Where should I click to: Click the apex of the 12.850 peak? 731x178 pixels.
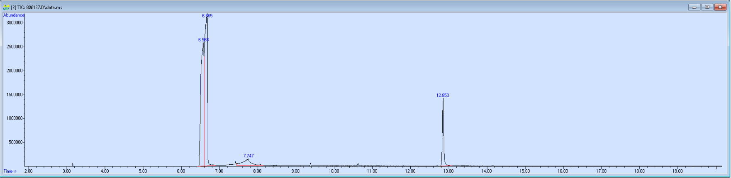[x=443, y=99]
